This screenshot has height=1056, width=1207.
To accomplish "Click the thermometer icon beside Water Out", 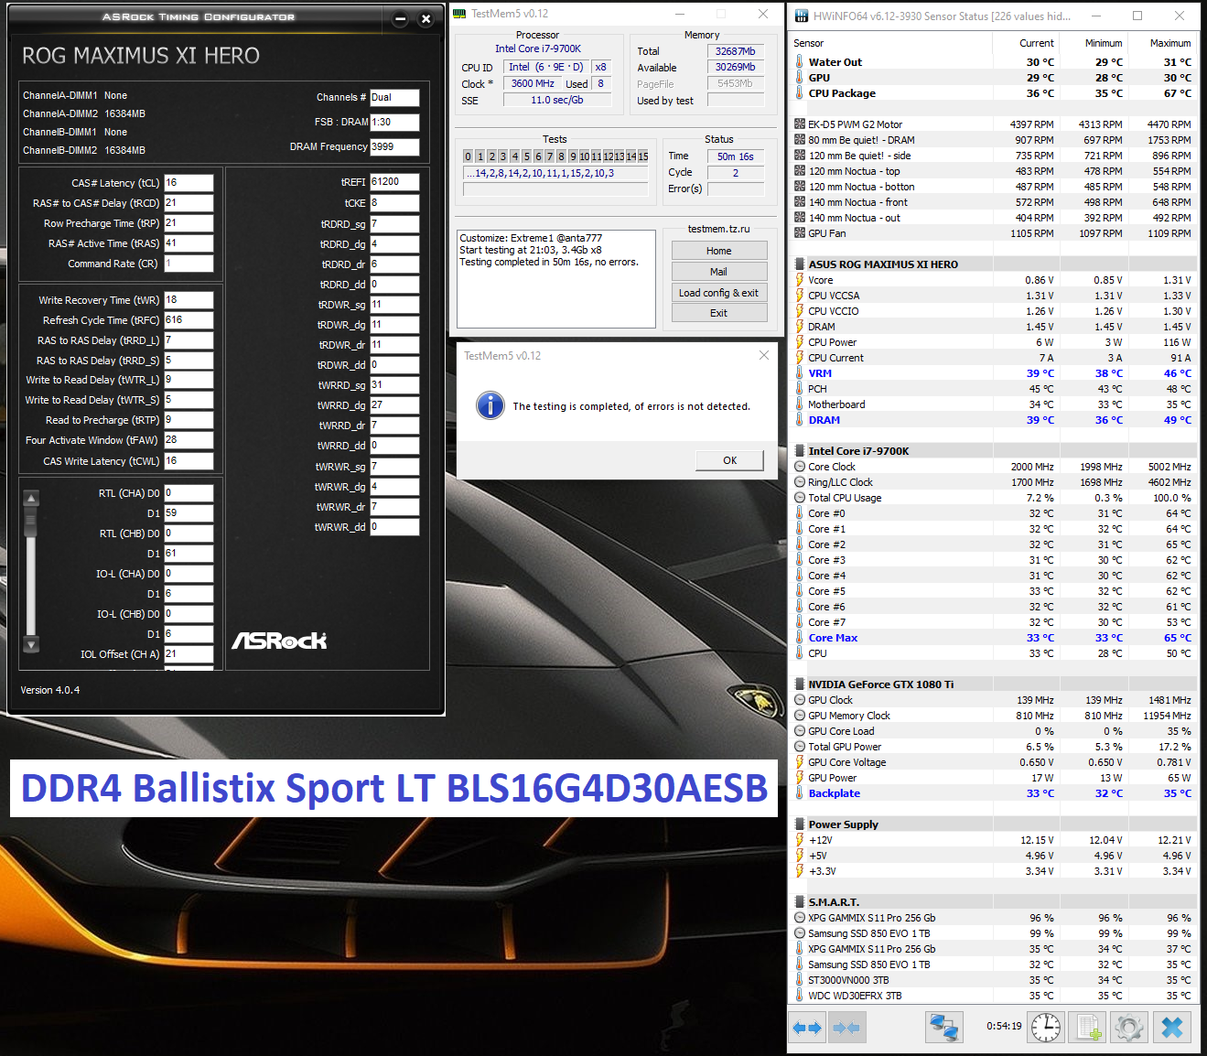I will tap(800, 62).
